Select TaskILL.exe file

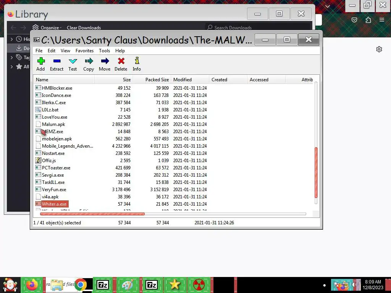(x=53, y=182)
